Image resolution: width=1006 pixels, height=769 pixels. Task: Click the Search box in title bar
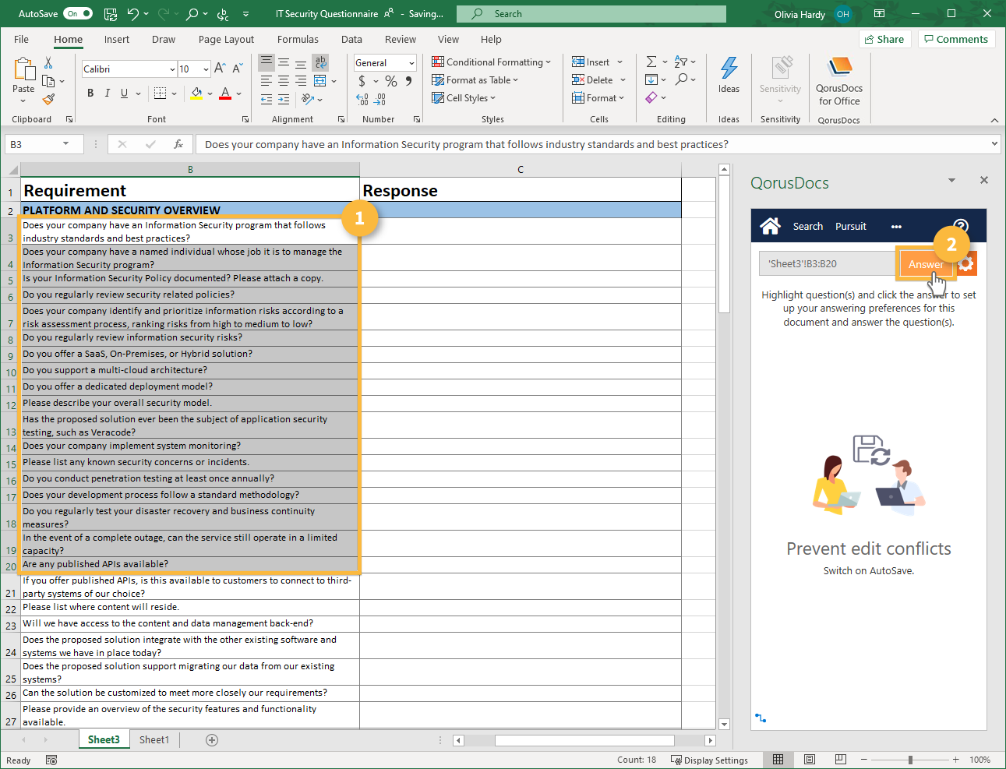coord(591,14)
